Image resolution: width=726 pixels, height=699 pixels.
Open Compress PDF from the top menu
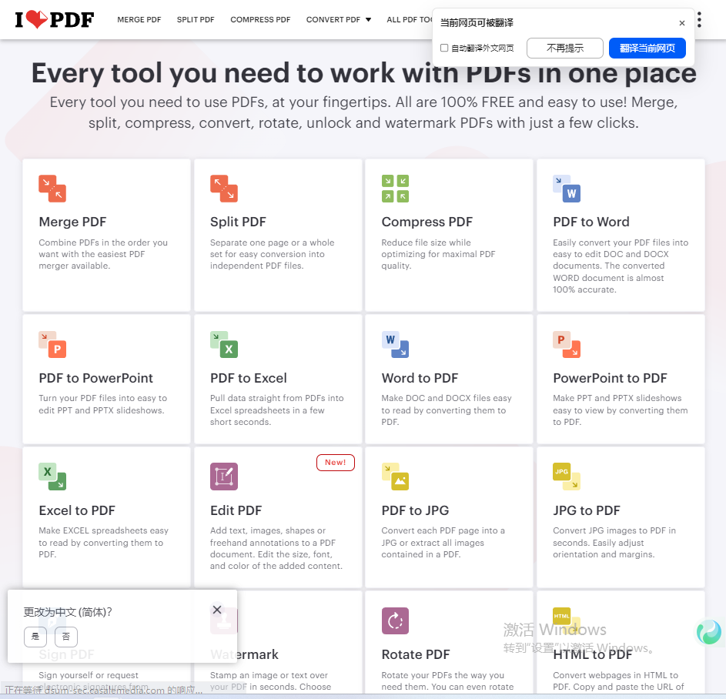point(260,19)
